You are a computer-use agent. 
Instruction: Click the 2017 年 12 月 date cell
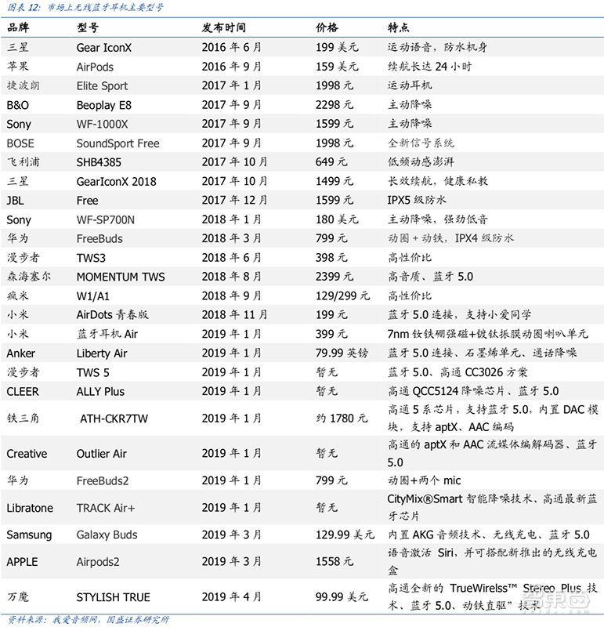[235, 201]
